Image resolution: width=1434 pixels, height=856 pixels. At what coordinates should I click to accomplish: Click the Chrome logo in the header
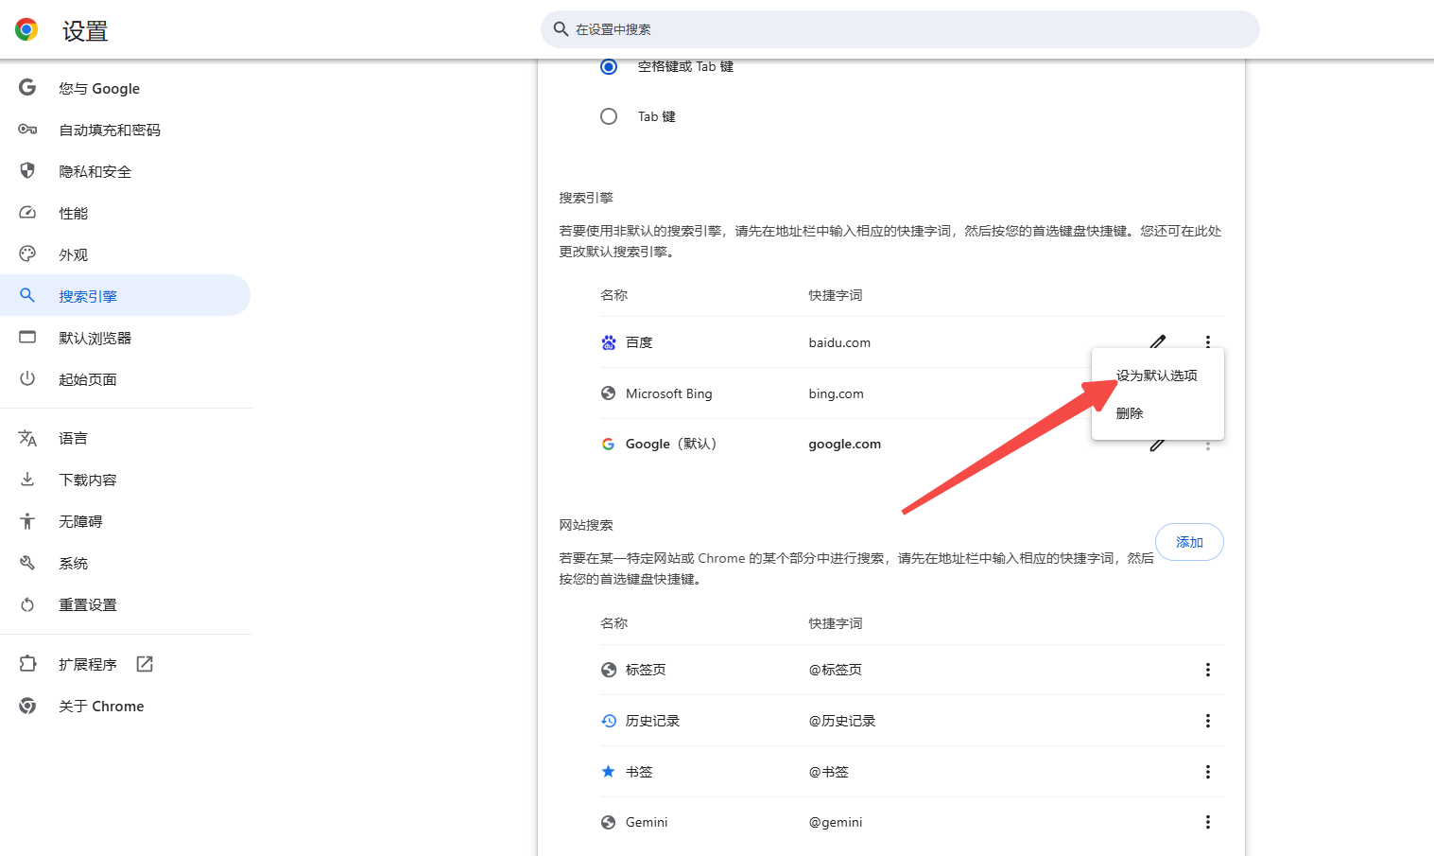click(x=26, y=29)
